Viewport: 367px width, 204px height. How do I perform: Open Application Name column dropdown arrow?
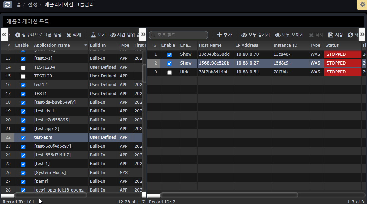pos(86,45)
